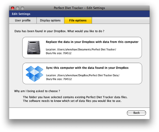Zoom the window using the third control

(22, 8)
